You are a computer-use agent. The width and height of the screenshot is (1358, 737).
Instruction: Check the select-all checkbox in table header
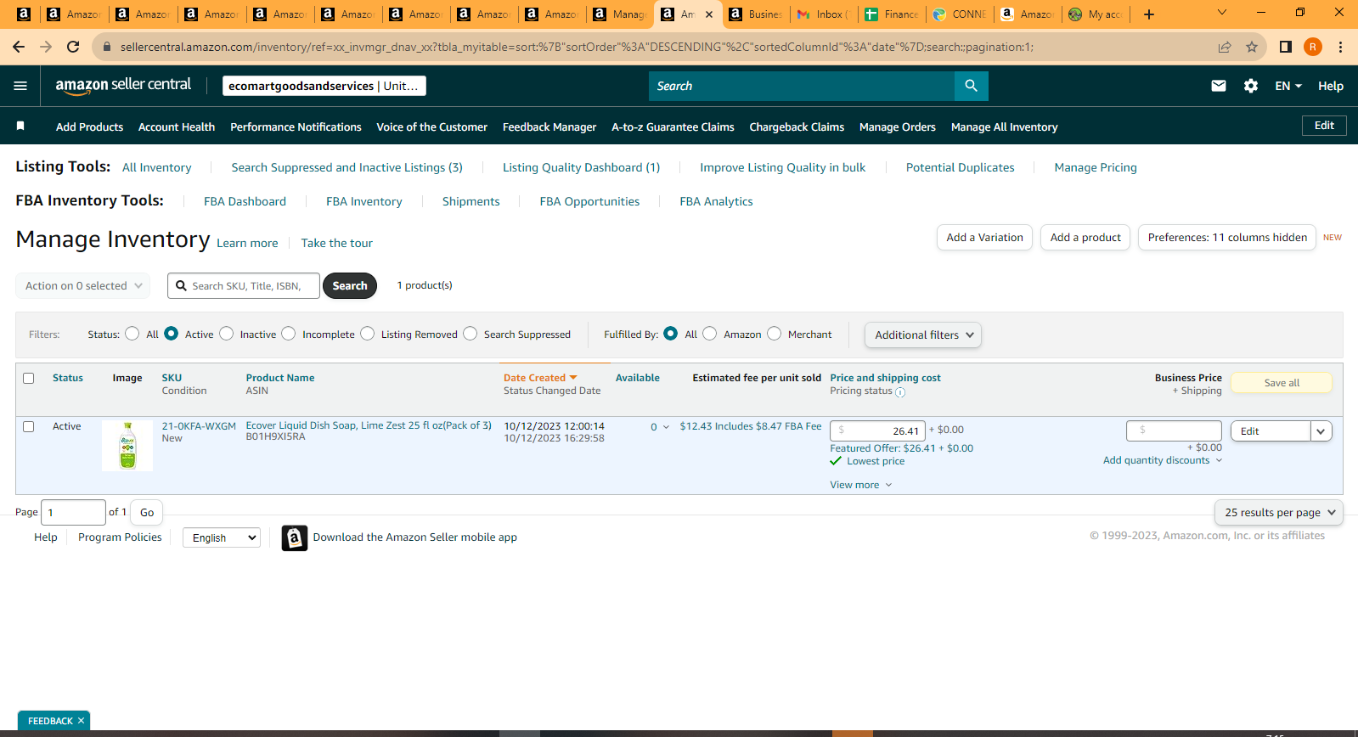click(x=29, y=378)
